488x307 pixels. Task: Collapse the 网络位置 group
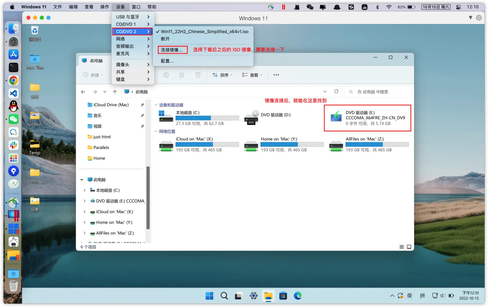click(x=156, y=131)
